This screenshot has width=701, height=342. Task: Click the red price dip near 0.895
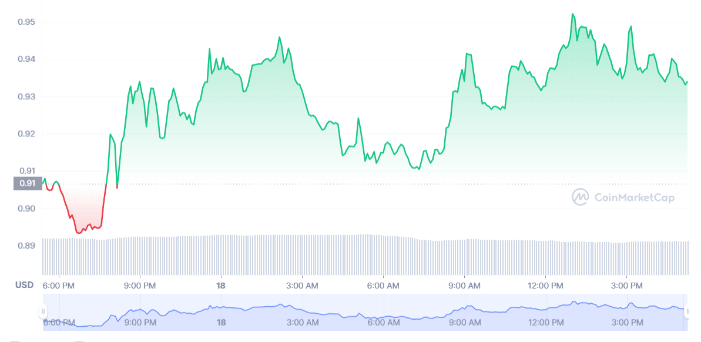click(x=79, y=232)
